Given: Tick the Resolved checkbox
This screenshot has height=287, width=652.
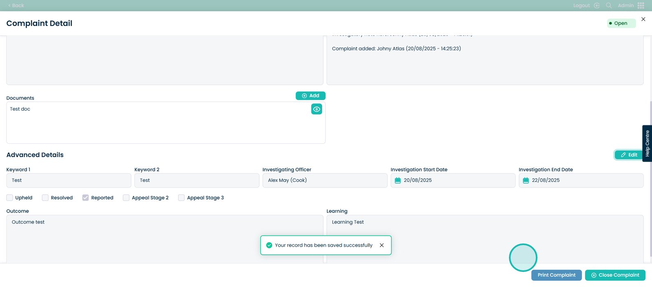Looking at the screenshot, I should pos(45,198).
